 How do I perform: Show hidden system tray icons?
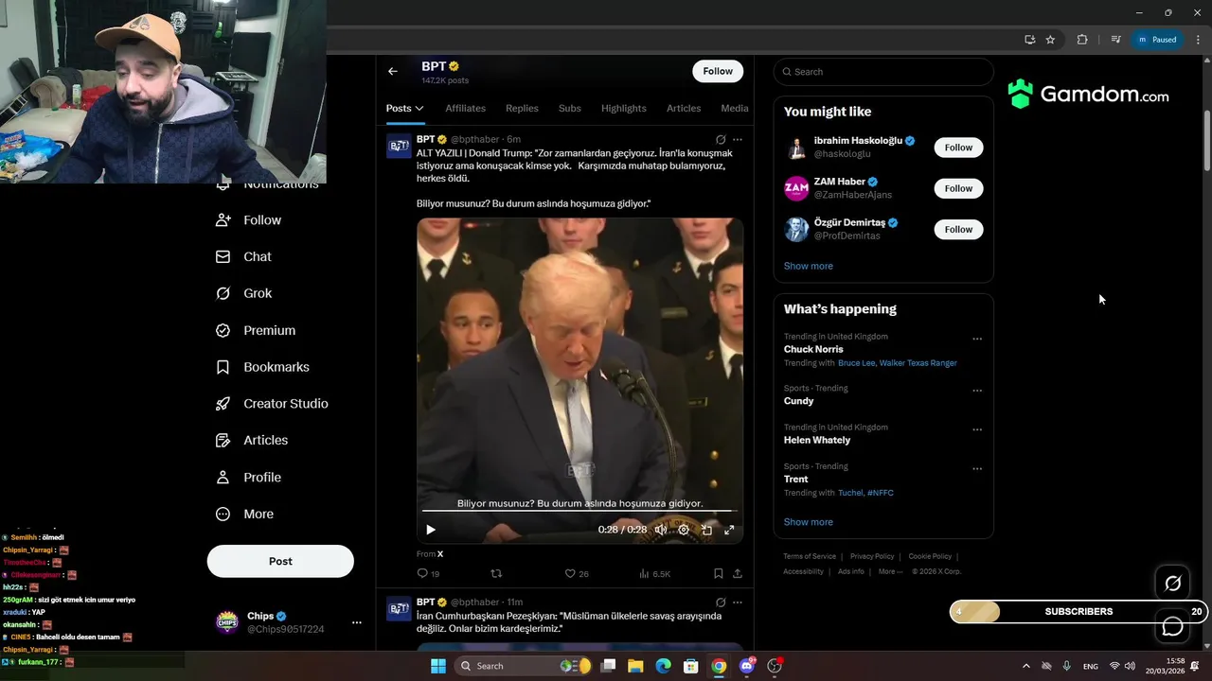(x=1025, y=666)
